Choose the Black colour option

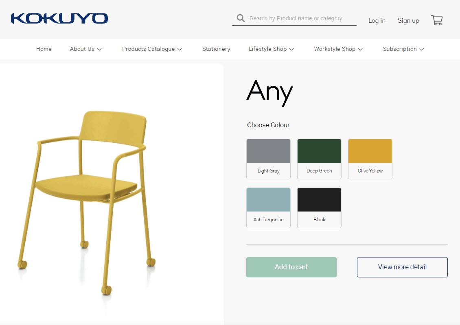319,208
